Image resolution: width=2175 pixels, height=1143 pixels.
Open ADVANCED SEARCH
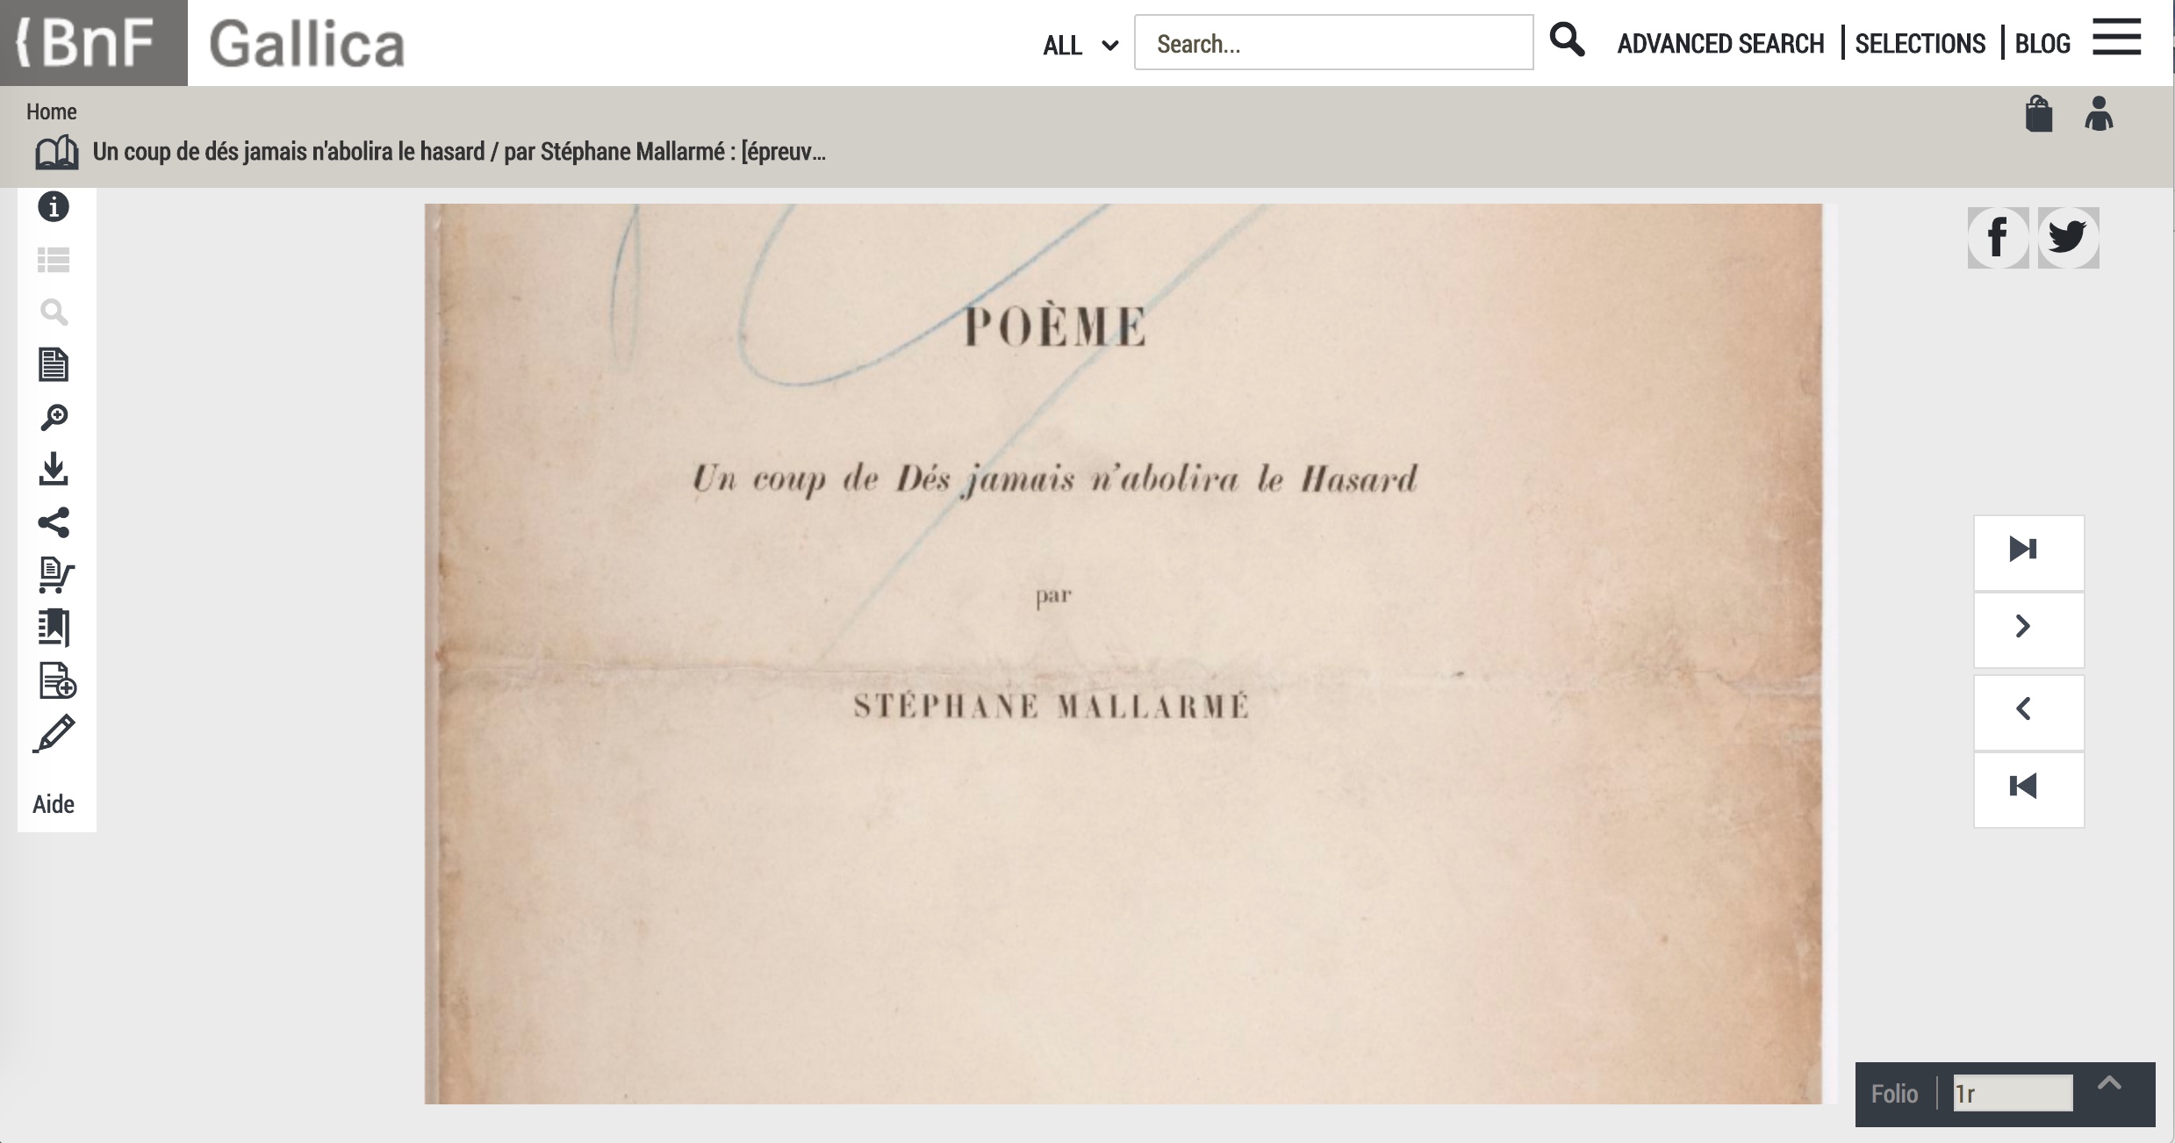1720,44
